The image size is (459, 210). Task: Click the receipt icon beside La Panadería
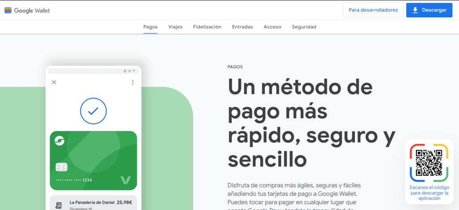tap(58, 205)
